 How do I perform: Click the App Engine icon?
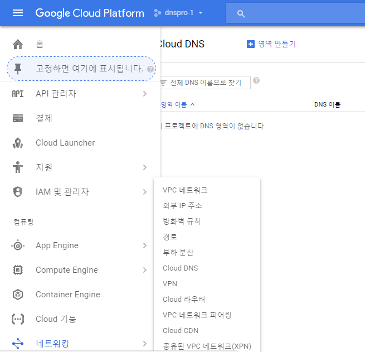[18, 245]
